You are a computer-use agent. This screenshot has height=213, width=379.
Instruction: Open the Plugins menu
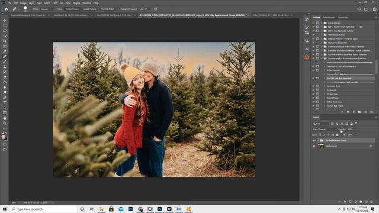coord(76,3)
